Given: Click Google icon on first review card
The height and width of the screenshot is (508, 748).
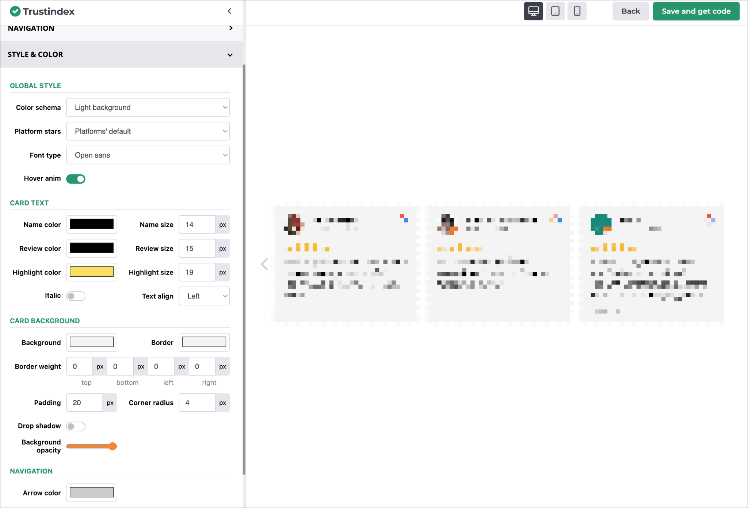Looking at the screenshot, I should (x=404, y=218).
